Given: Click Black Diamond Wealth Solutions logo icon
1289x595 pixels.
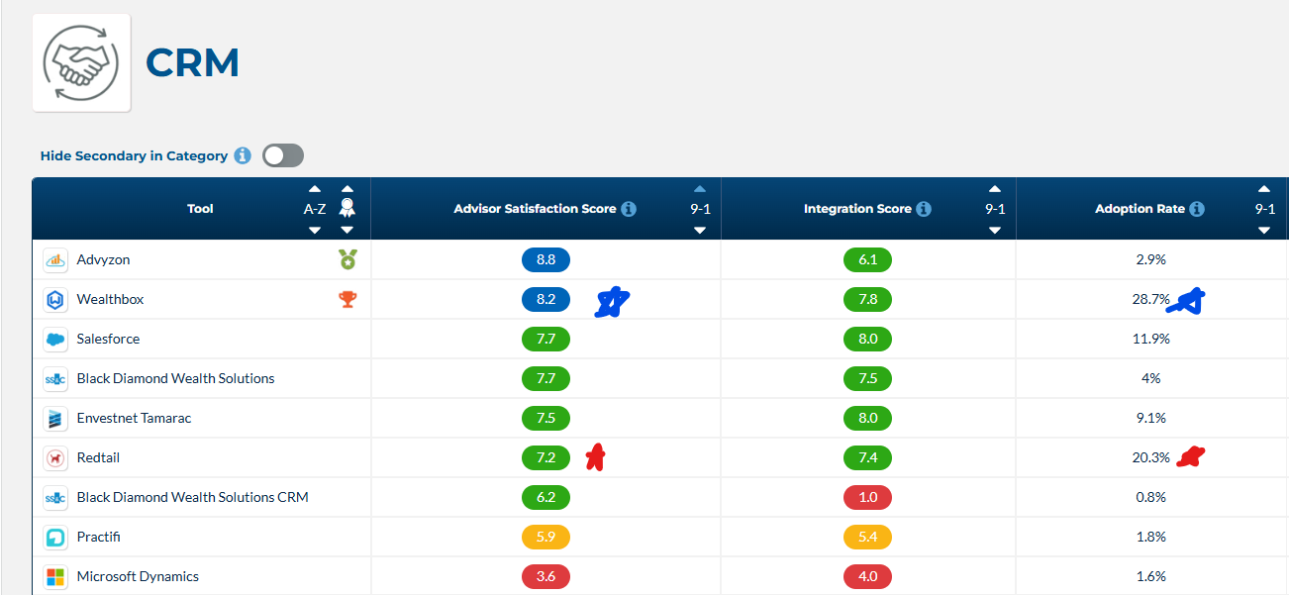Looking at the screenshot, I should [x=55, y=378].
